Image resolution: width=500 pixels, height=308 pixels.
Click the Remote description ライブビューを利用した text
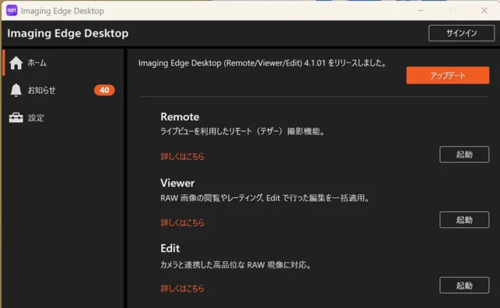[x=243, y=131]
